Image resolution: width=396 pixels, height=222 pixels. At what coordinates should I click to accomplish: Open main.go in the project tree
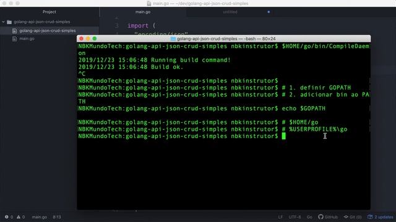(x=27, y=38)
